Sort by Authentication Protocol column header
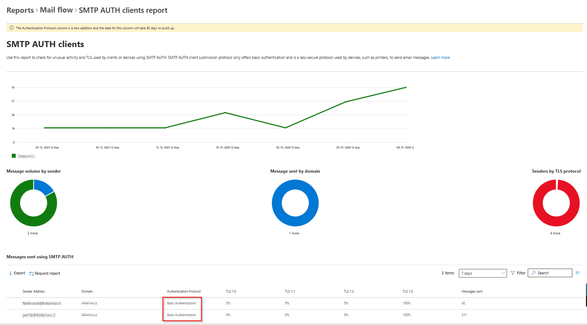 184,291
